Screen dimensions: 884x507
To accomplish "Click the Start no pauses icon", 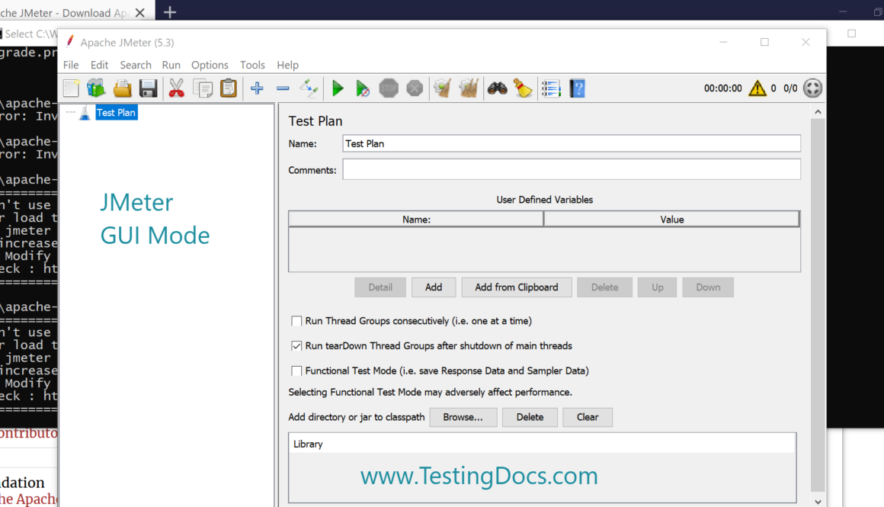I will point(363,88).
